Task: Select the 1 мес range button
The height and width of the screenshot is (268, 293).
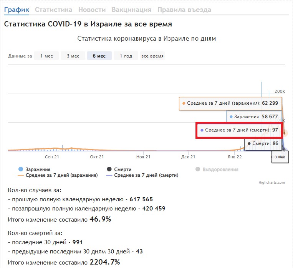Action: (x=46, y=56)
